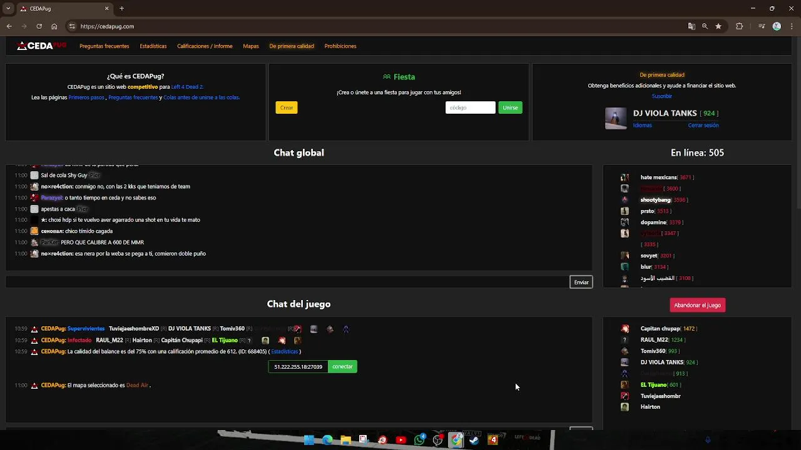Click the CEDAPug logo
801x450 pixels.
[41, 46]
